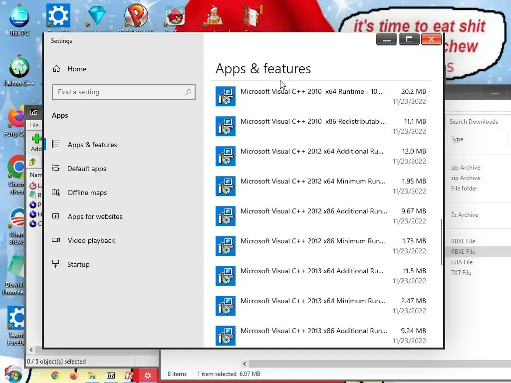
Task: Click the Search Downloads box in Explorer
Action: [478, 122]
